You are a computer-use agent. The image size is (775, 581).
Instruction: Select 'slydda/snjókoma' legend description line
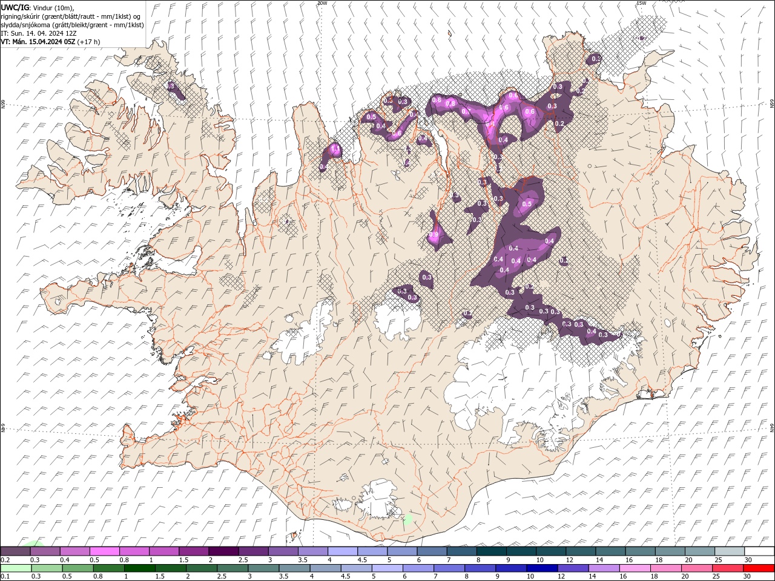(73, 25)
